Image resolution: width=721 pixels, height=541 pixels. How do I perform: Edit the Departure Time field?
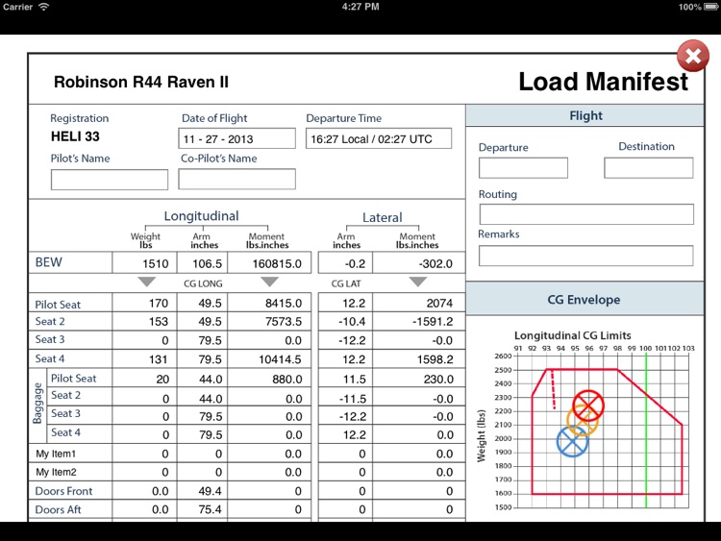coord(379,138)
